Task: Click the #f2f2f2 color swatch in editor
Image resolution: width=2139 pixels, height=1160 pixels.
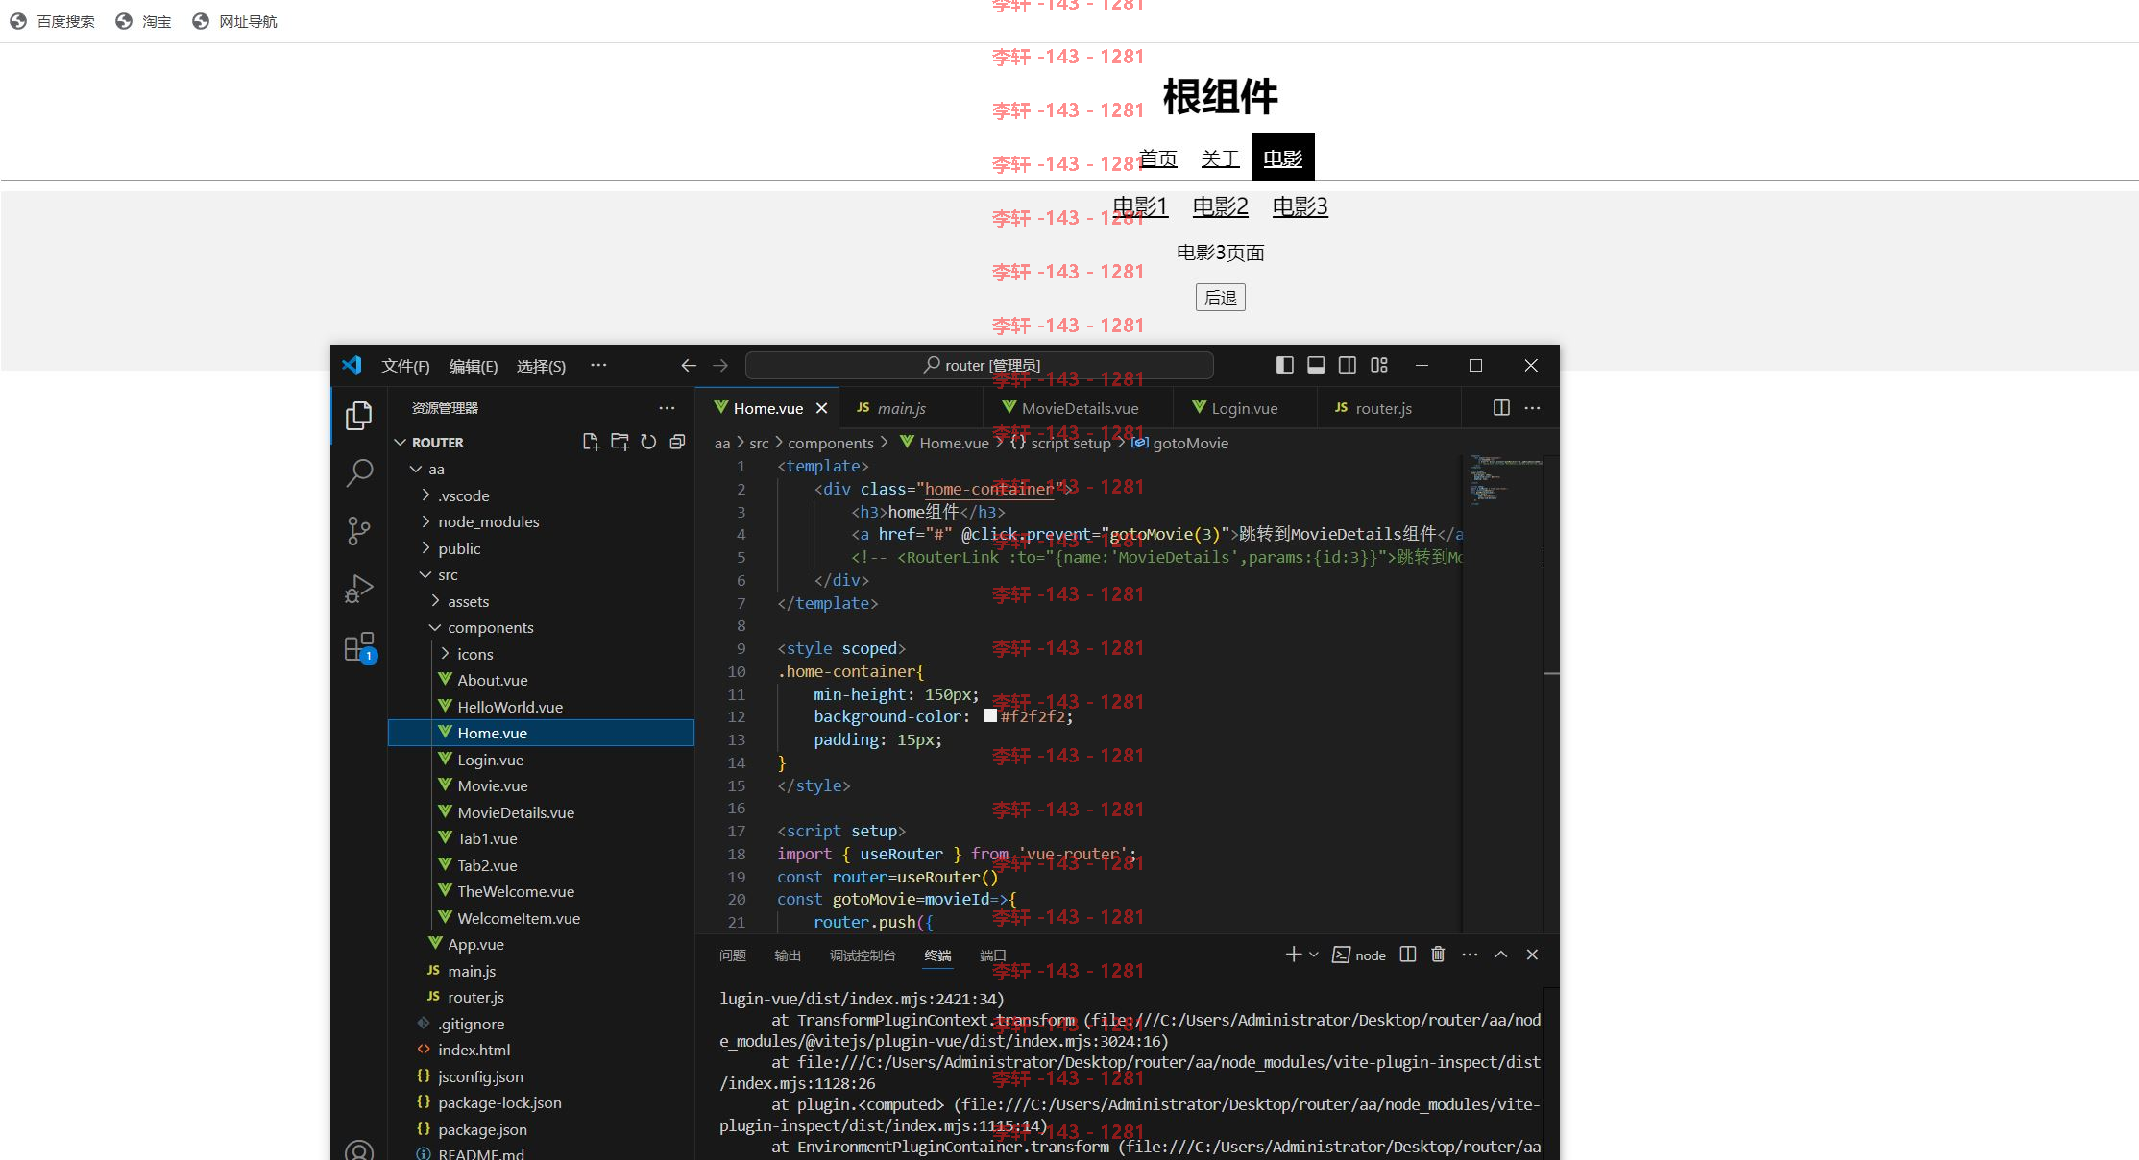Action: 990,716
